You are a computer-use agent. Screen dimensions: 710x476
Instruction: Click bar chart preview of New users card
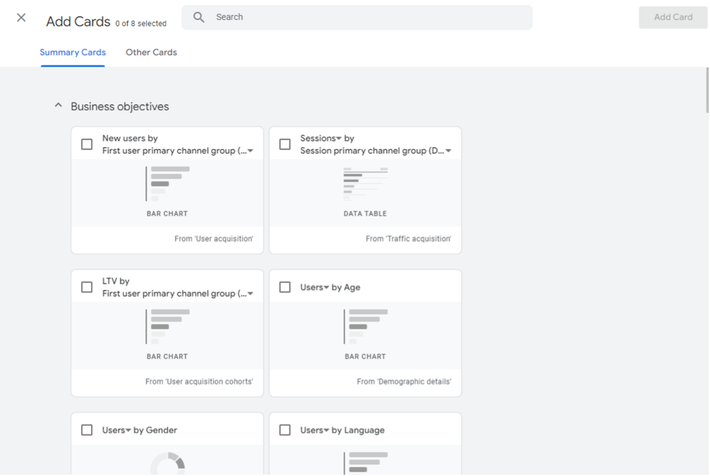click(x=167, y=183)
